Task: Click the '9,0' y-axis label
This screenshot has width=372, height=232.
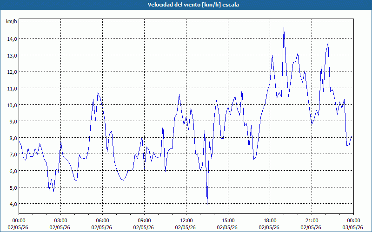Action: point(13,122)
